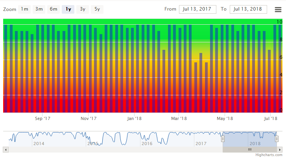This screenshot has width=286, height=160.
Task: Click the Mar '18 axis label
Action: coord(179,118)
